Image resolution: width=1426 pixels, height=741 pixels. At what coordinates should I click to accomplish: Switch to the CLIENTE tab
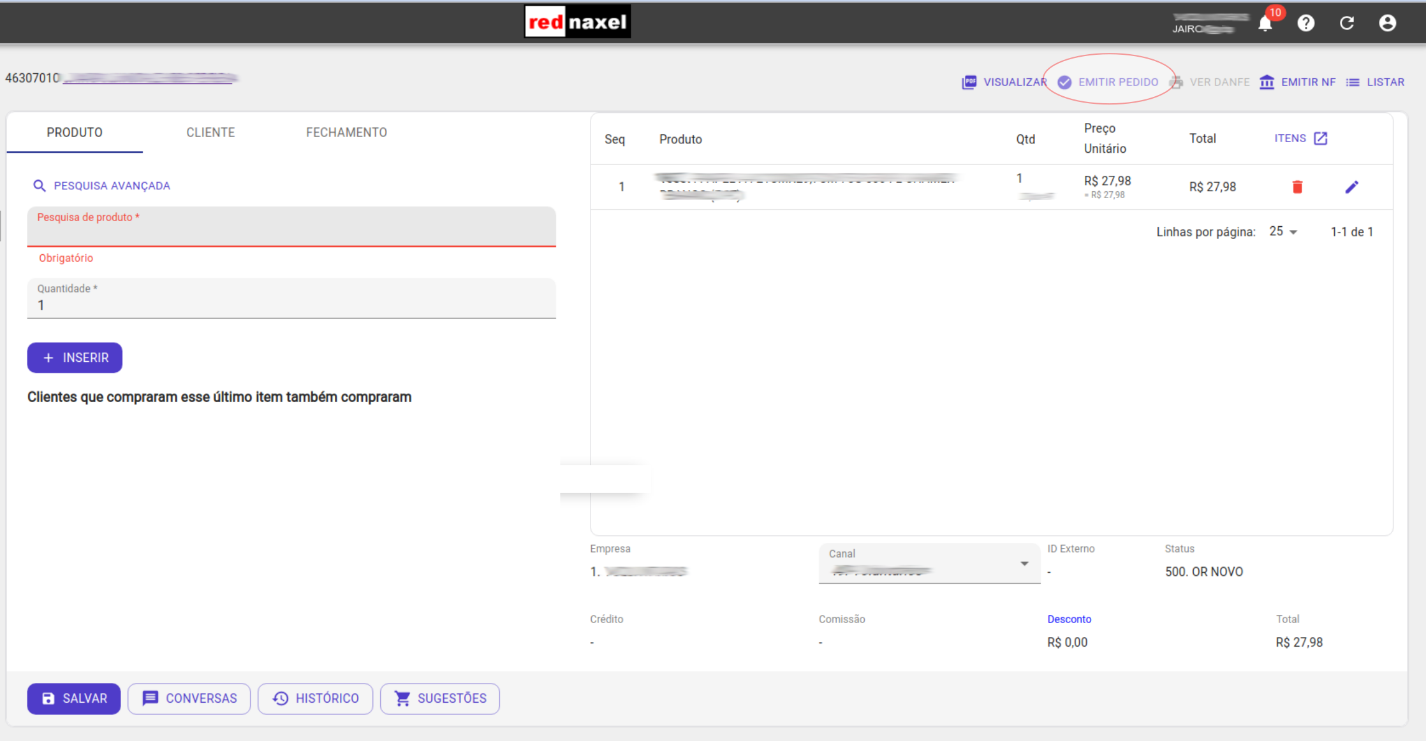click(x=210, y=133)
